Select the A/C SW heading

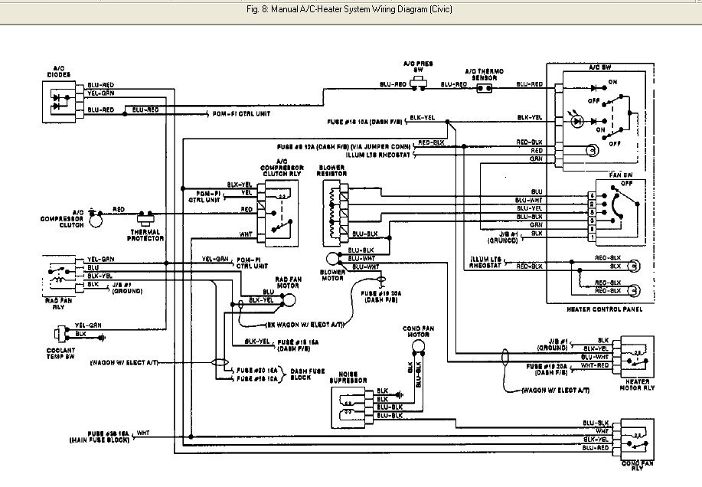pos(600,67)
